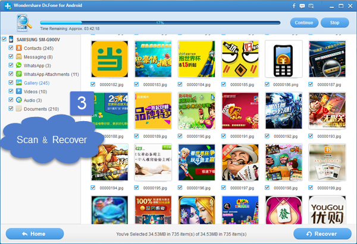Click the phone scan magnifier icon

tap(24, 23)
